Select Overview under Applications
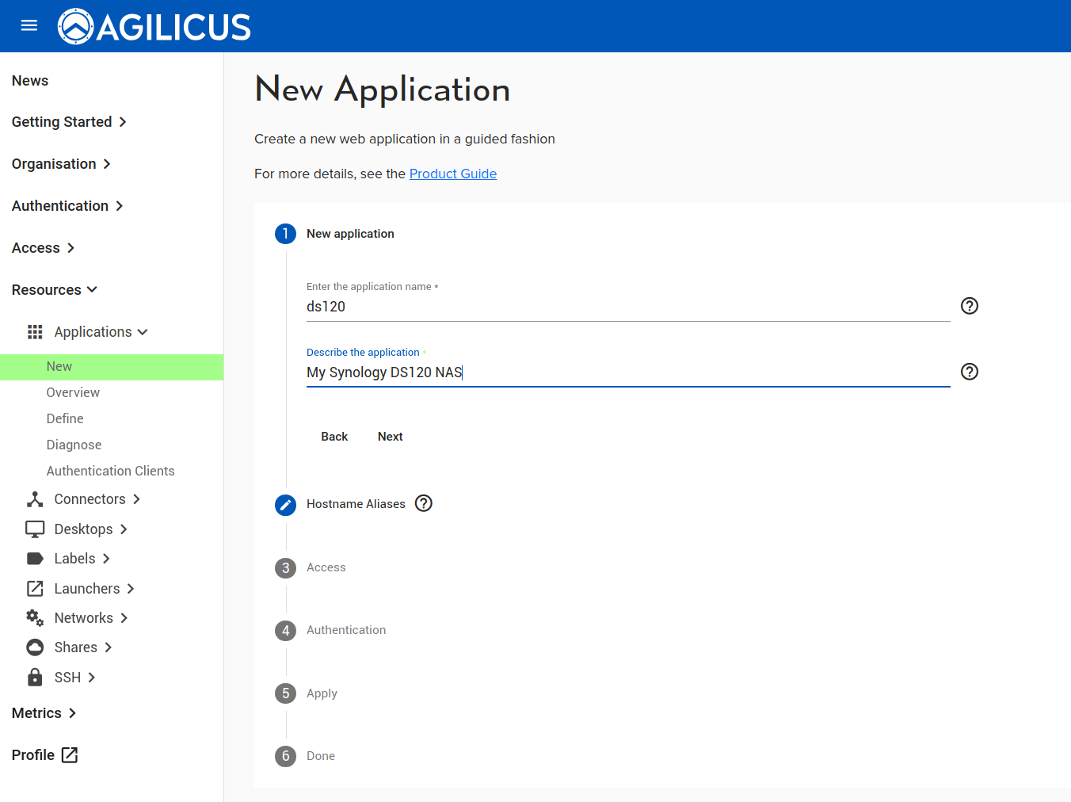This screenshot has height=802, width=1071. coord(73,392)
